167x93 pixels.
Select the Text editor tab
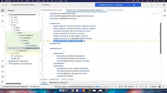click(44, 83)
